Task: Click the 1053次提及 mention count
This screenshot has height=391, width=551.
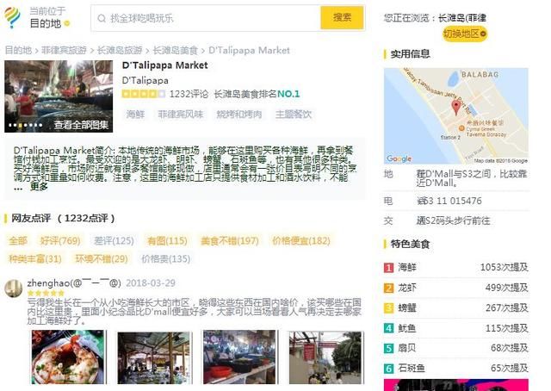Action: coord(504,267)
